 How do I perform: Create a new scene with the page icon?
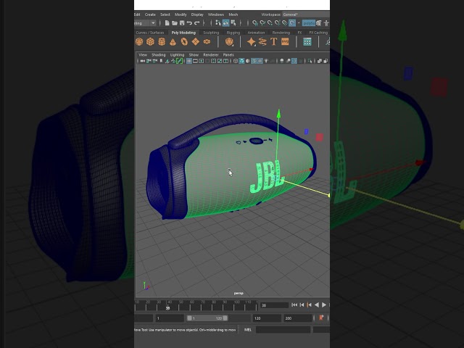[167, 22]
